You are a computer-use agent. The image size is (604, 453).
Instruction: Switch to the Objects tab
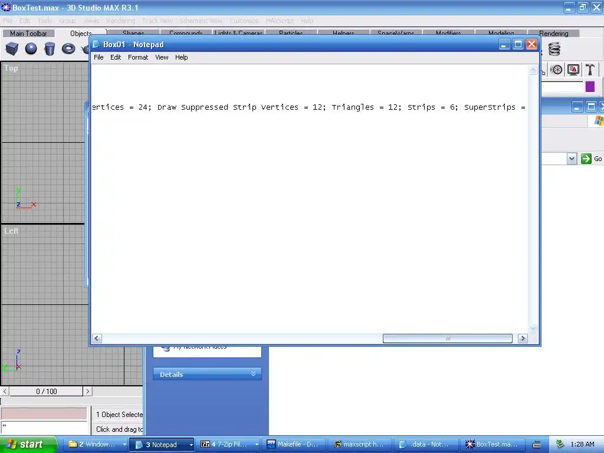(x=81, y=34)
